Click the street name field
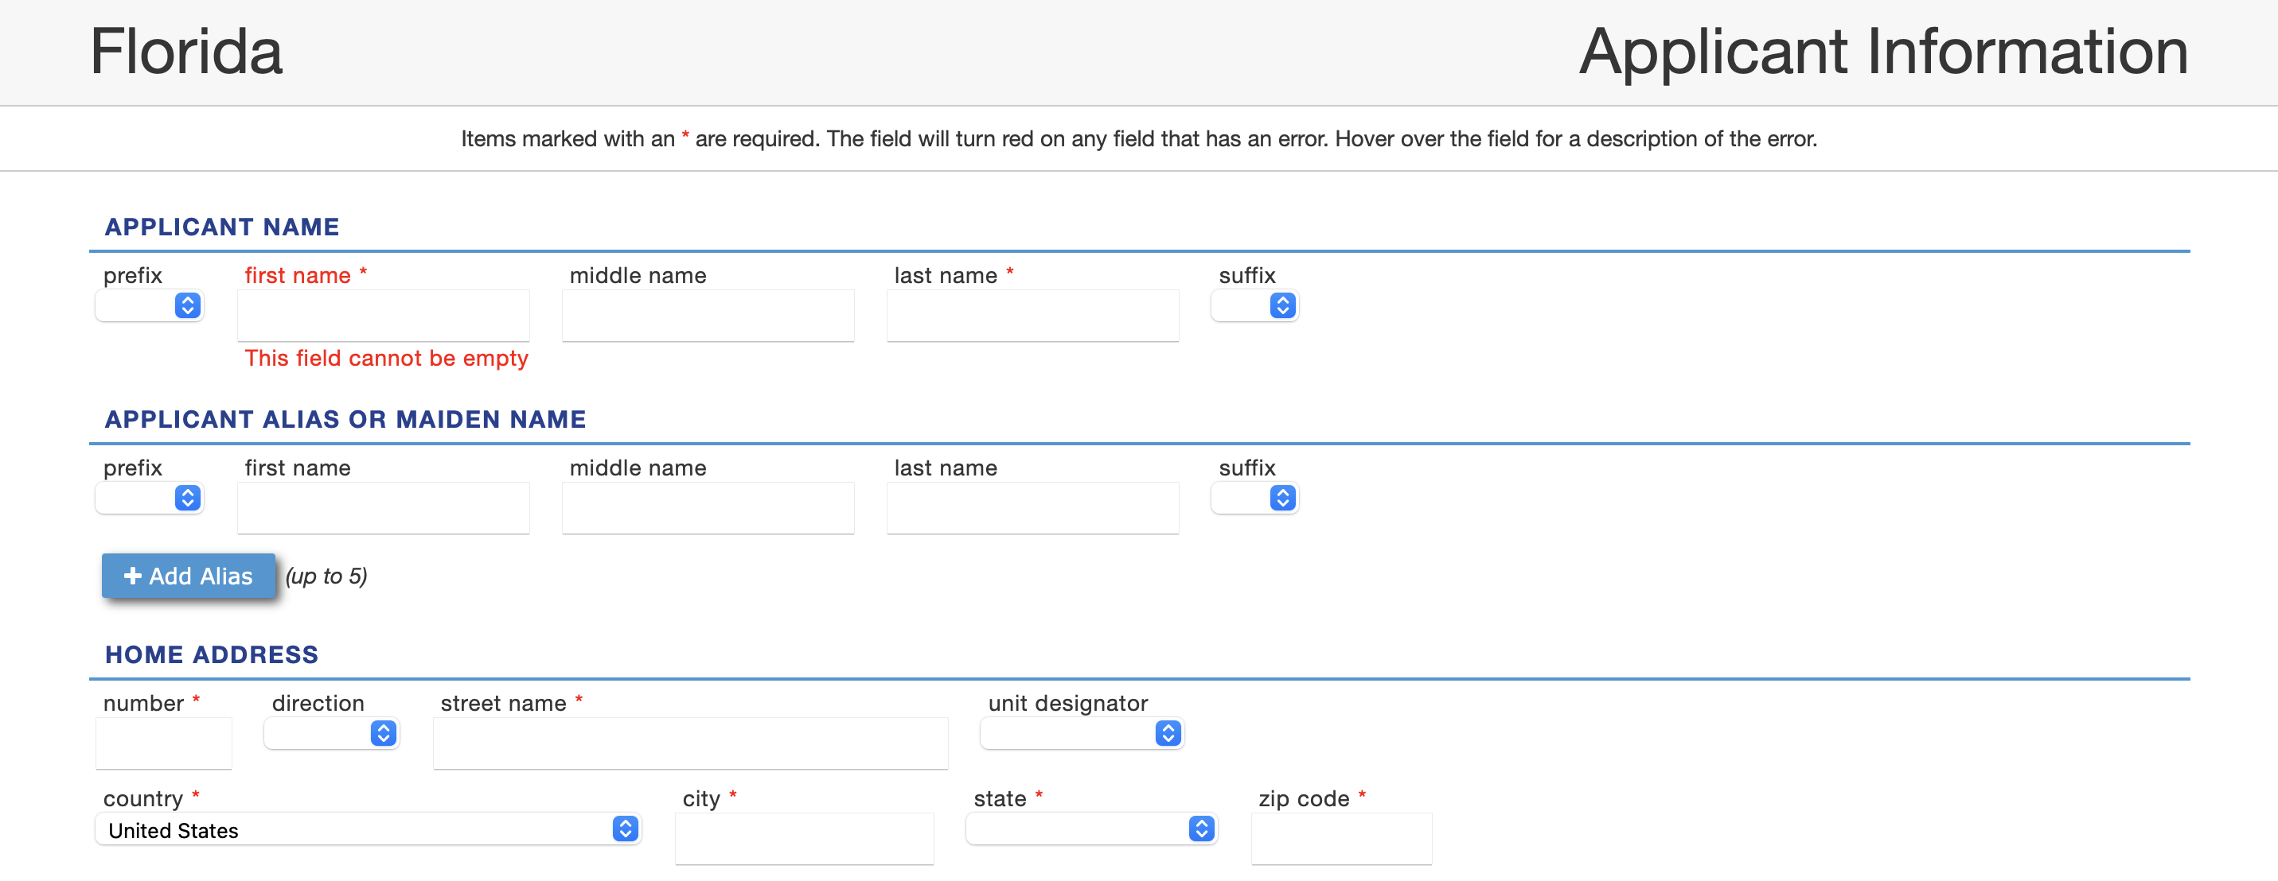 [691, 743]
